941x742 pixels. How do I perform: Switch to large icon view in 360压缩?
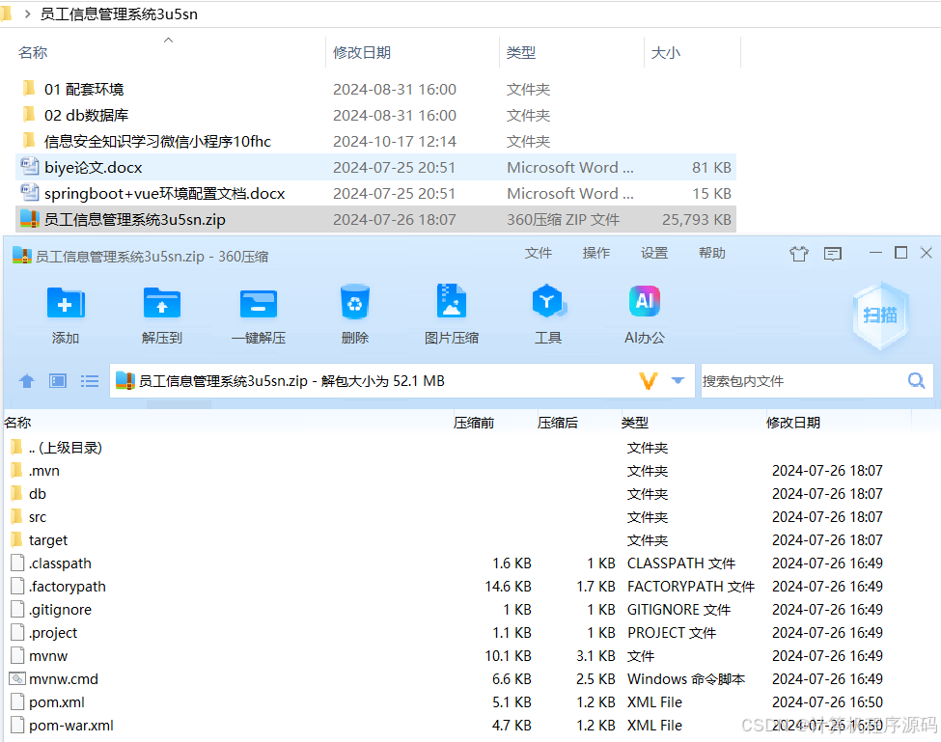pyautogui.click(x=57, y=380)
